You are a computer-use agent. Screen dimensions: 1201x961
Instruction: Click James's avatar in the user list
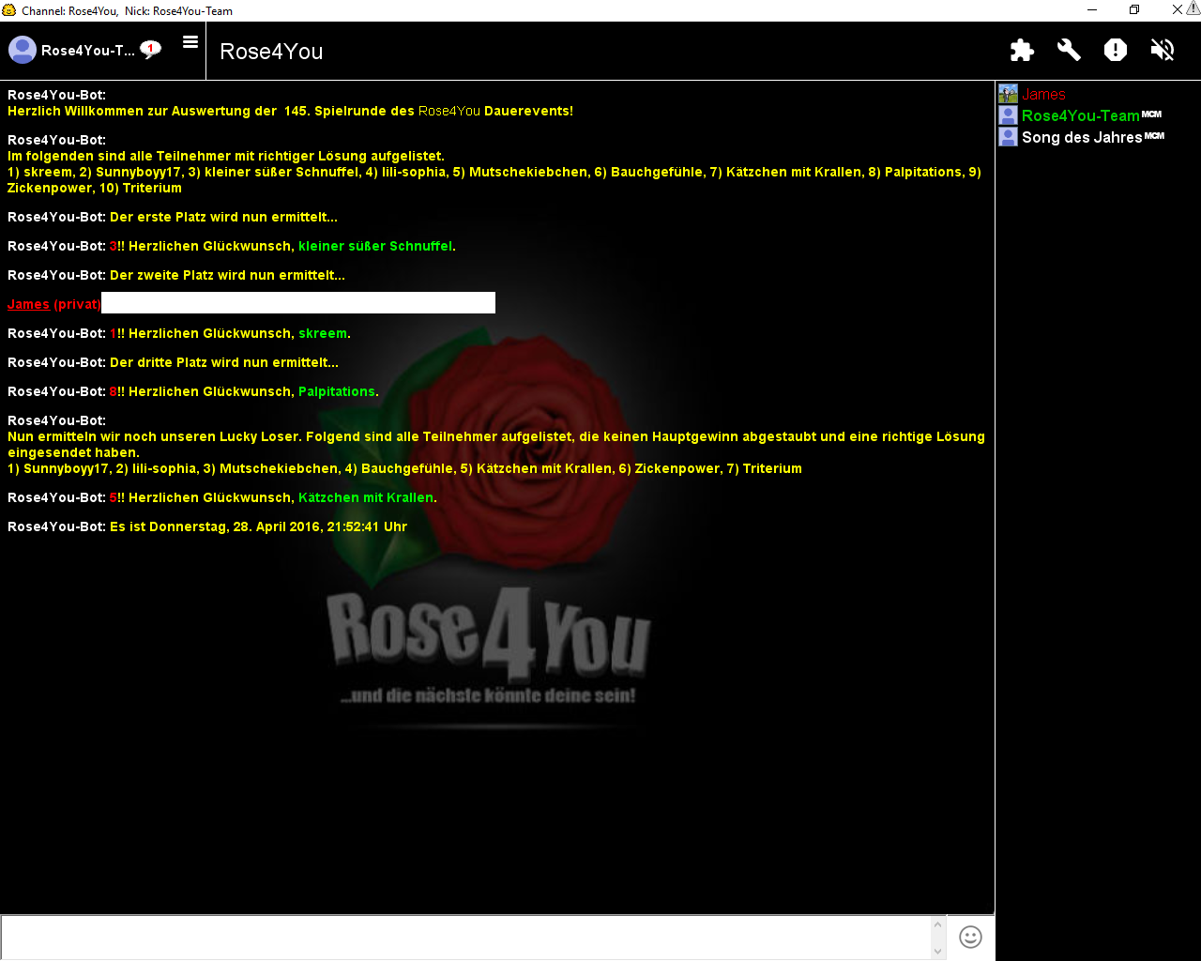1008,94
